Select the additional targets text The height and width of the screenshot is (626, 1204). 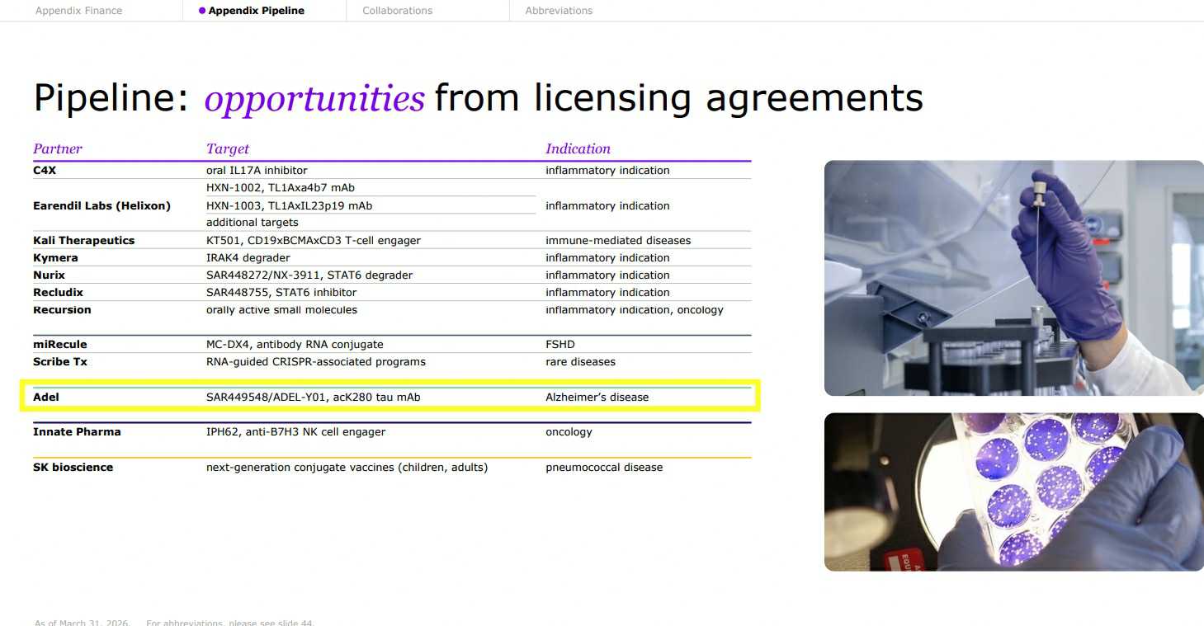[253, 223]
